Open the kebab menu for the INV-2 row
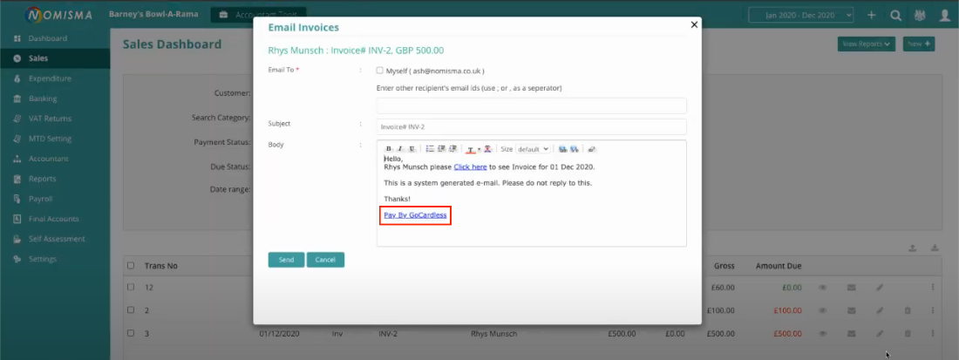This screenshot has height=360, width=959. point(933,334)
